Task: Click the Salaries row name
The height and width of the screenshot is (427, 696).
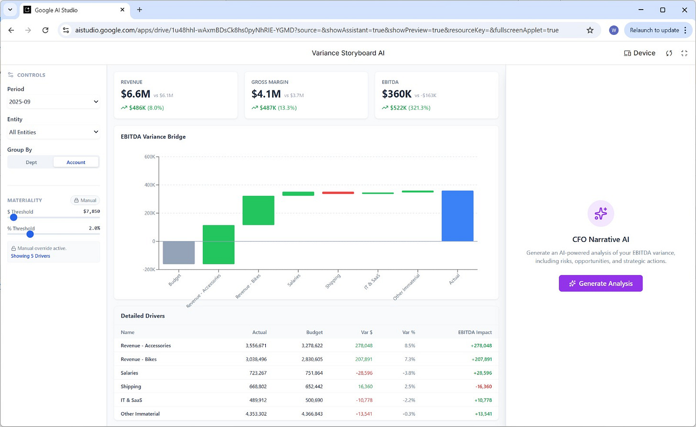Action: (x=130, y=372)
